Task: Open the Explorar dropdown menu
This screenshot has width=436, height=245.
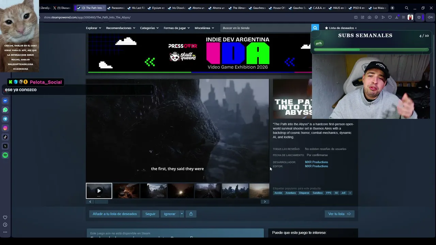Action: [93, 28]
